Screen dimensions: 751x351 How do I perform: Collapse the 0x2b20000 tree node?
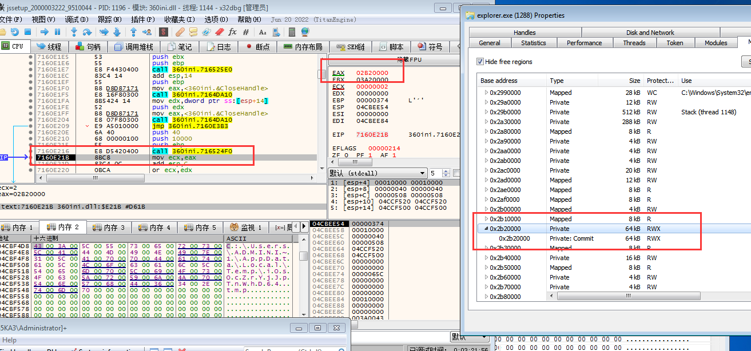pyautogui.click(x=487, y=229)
